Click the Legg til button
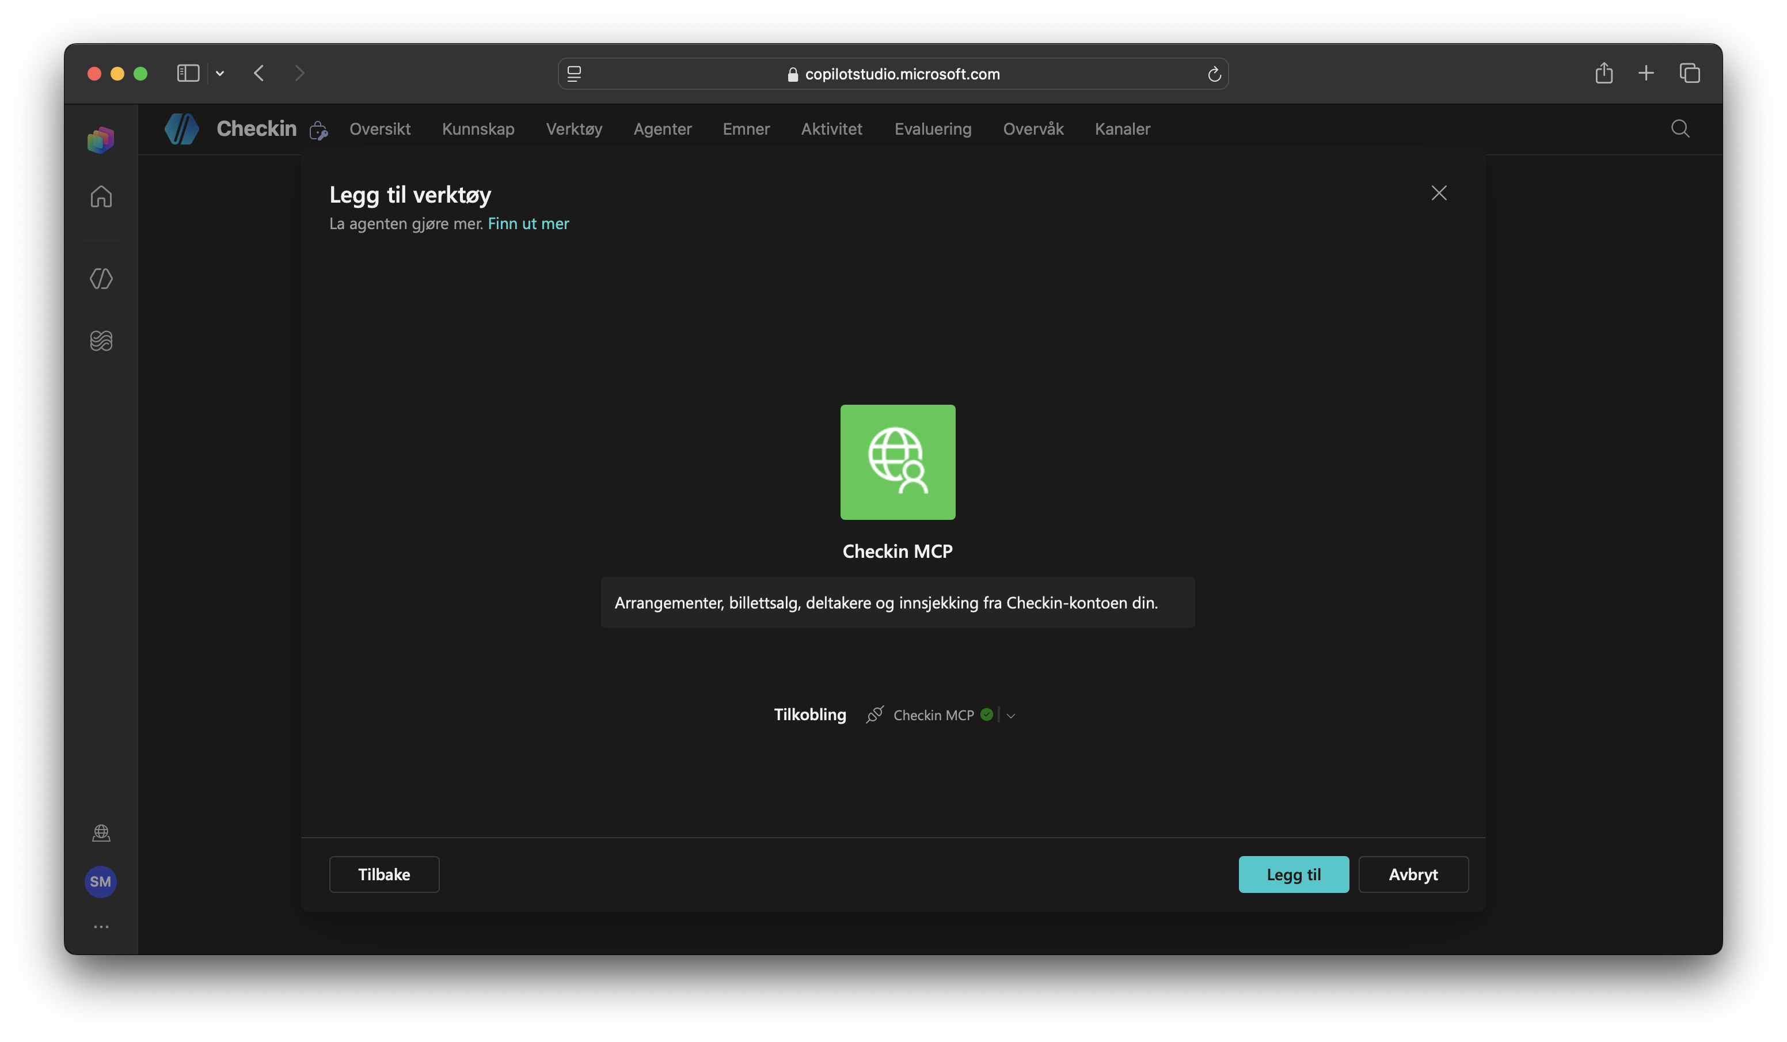 click(1294, 874)
